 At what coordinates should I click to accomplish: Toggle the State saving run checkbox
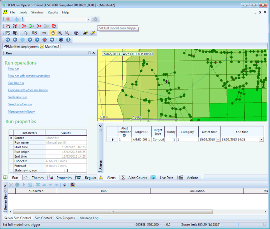coord(66,170)
